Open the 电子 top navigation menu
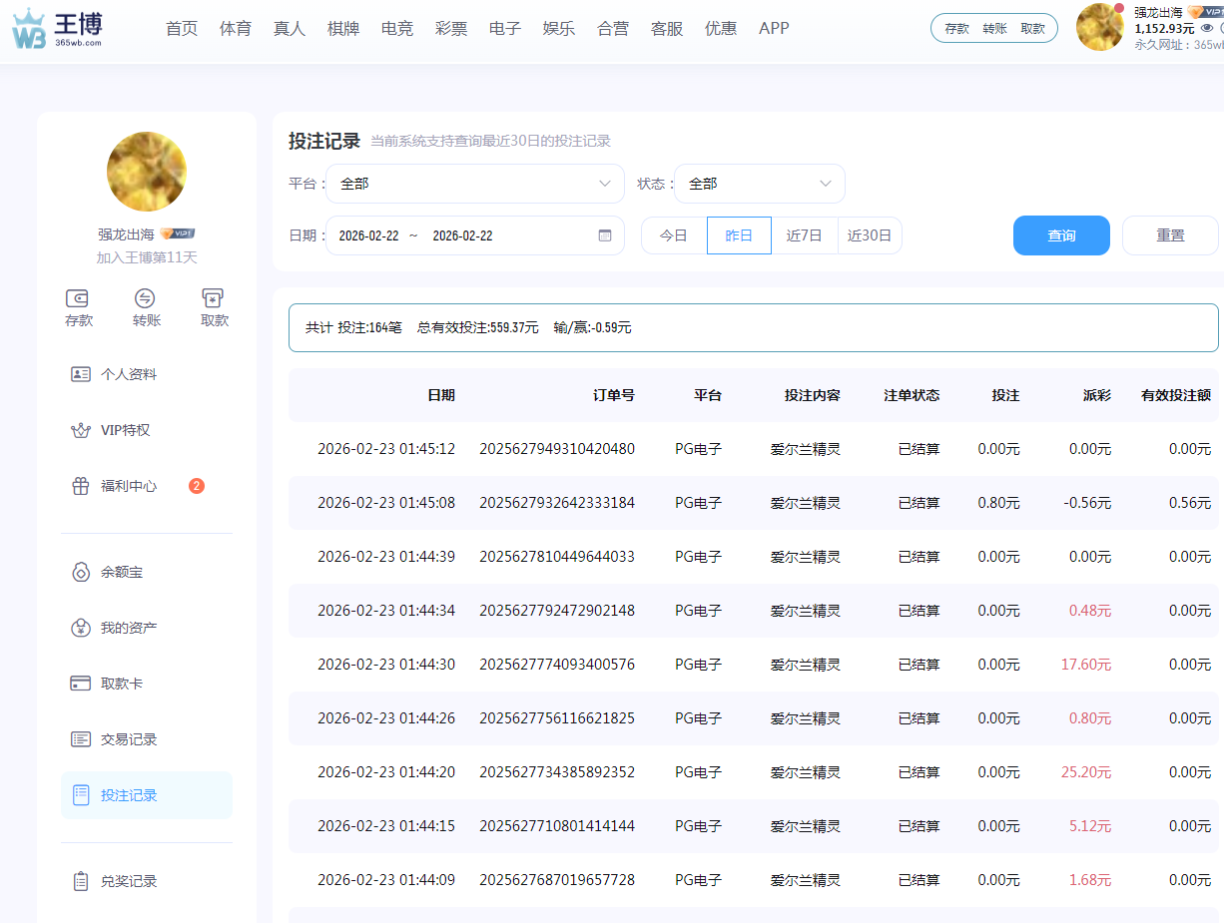Screen dimensions: 1224x923 505,29
